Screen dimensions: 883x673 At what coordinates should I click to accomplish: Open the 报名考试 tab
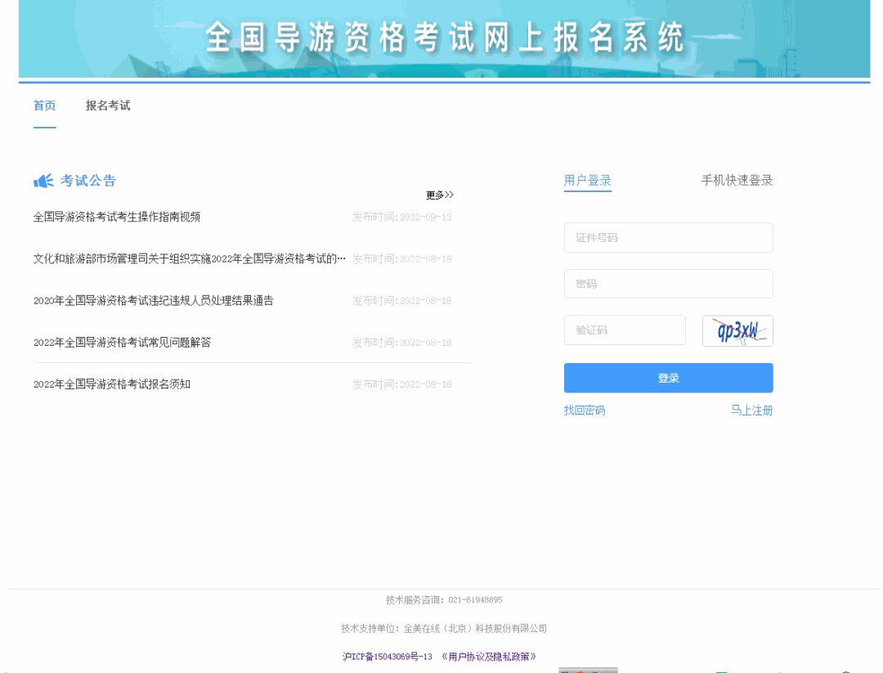point(108,105)
